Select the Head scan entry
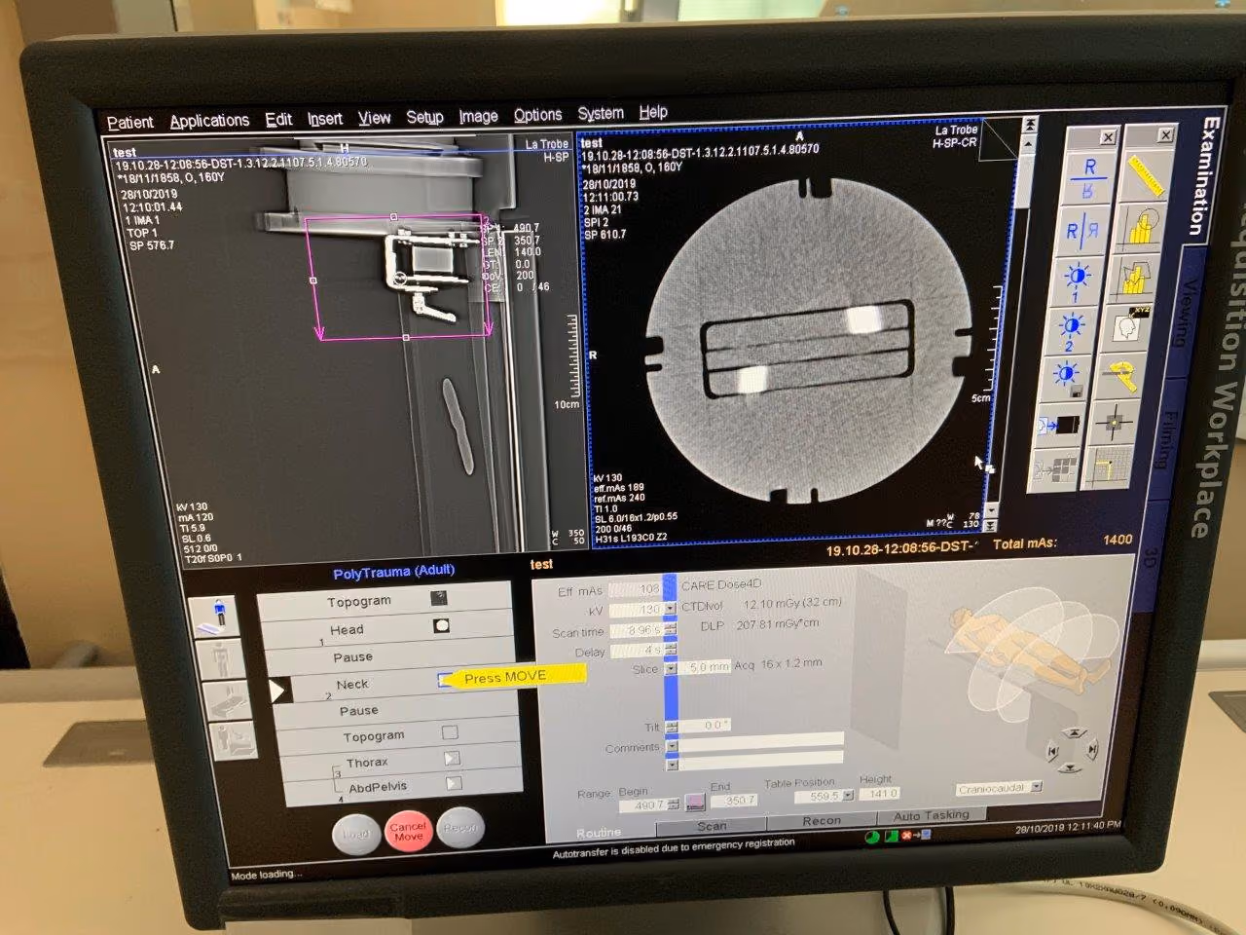The height and width of the screenshot is (935, 1246). click(386, 628)
